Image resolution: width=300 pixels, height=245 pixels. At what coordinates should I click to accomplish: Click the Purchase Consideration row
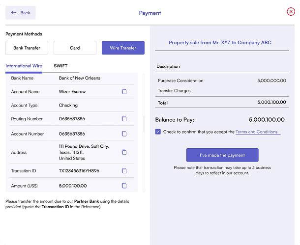click(x=222, y=81)
